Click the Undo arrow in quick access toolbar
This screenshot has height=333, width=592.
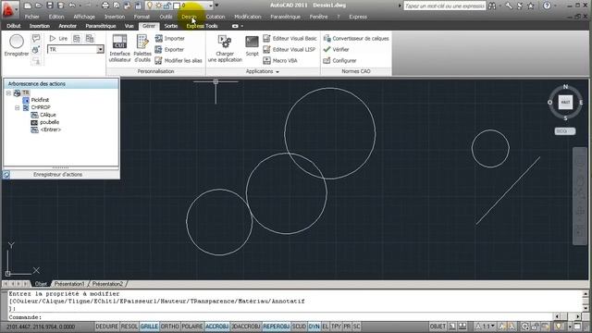[72, 6]
